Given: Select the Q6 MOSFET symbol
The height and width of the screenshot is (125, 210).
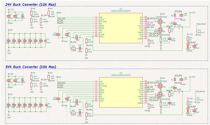Looking at the screenshot, I should (x=160, y=86).
